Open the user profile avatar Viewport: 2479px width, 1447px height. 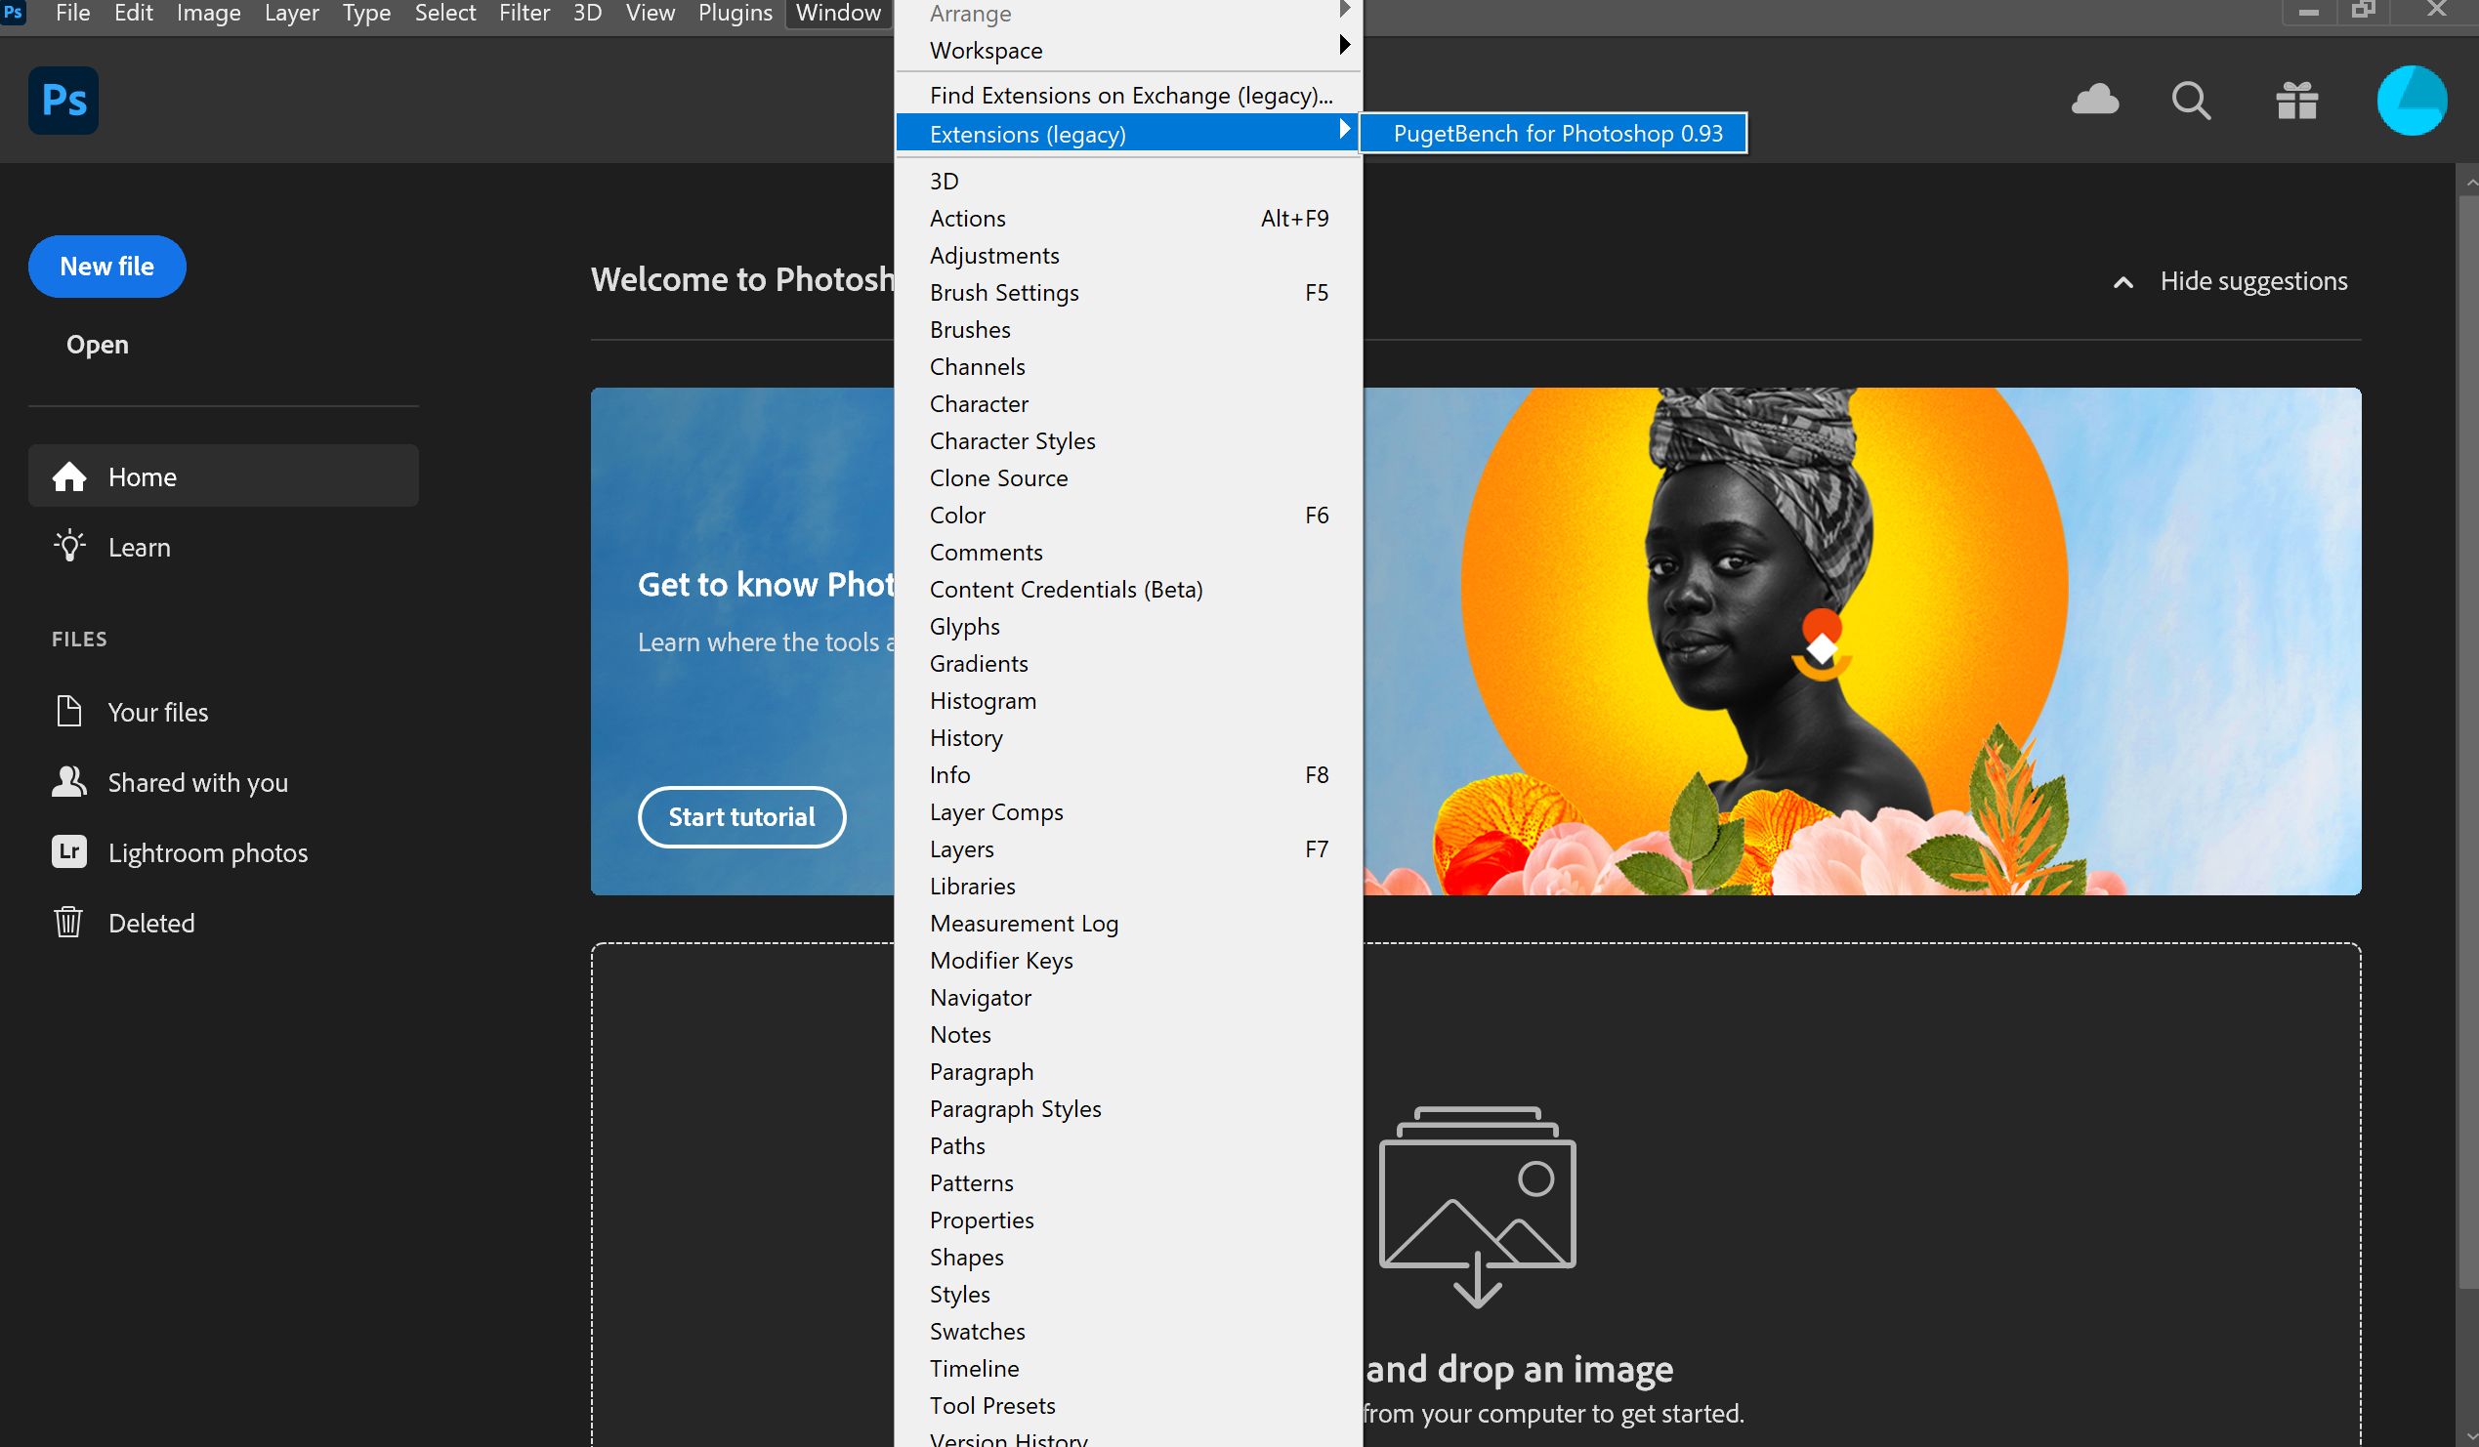pos(2411,101)
